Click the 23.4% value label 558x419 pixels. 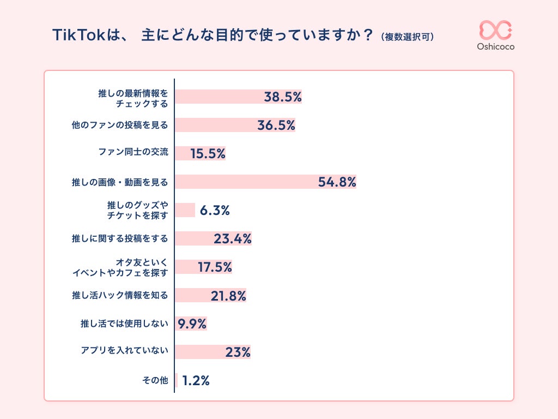[x=233, y=238]
